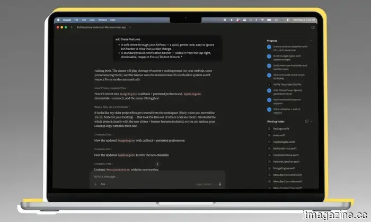
Task: Collapse the Progress section chevron
Action: tap(311, 41)
